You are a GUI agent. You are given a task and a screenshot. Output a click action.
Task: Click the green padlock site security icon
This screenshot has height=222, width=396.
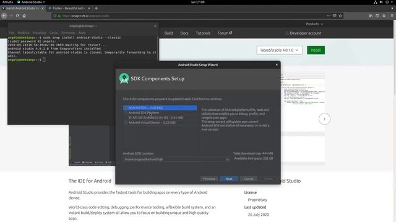(59, 16)
